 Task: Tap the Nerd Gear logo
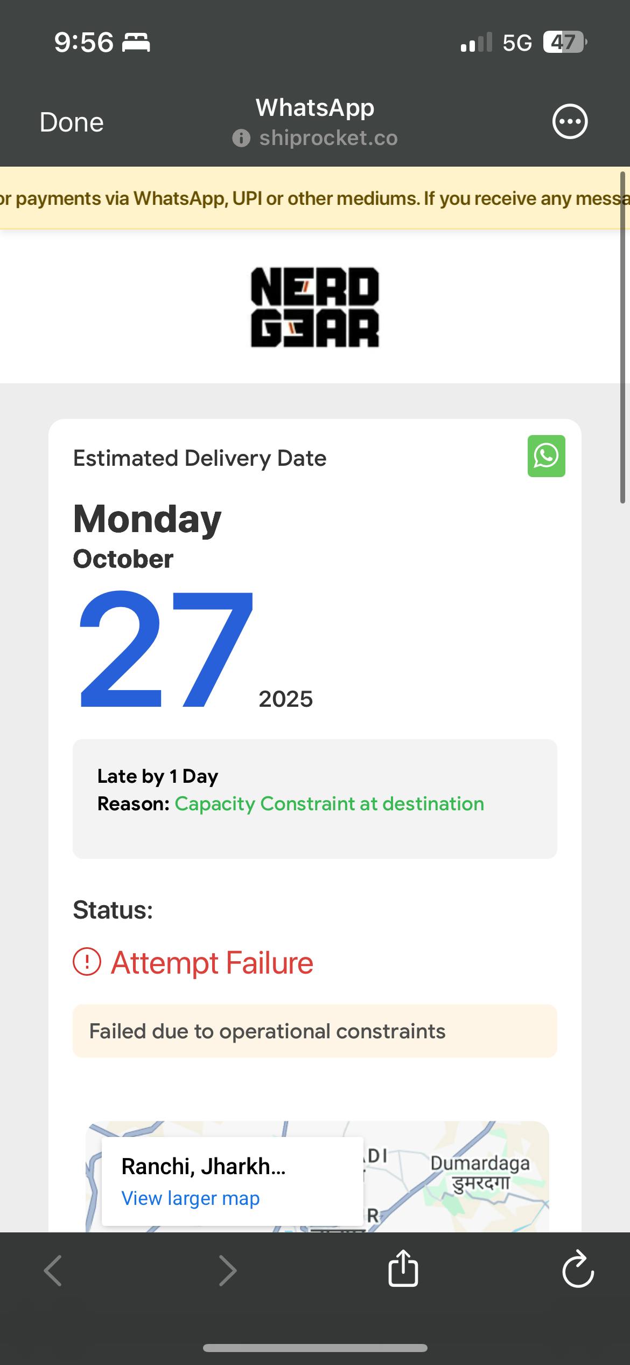pyautogui.click(x=315, y=307)
